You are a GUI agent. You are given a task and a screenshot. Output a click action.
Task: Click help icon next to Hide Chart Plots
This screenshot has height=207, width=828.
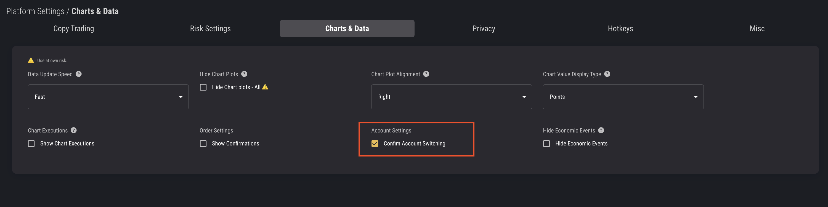tap(244, 74)
